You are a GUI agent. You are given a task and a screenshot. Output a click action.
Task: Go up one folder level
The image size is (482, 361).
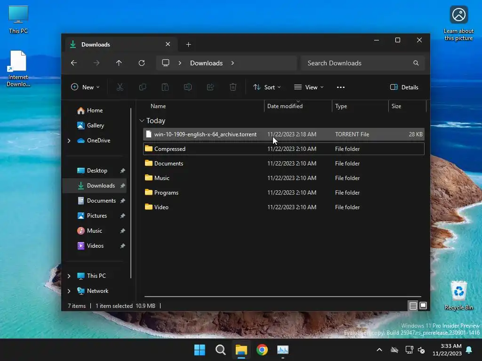pos(119,63)
